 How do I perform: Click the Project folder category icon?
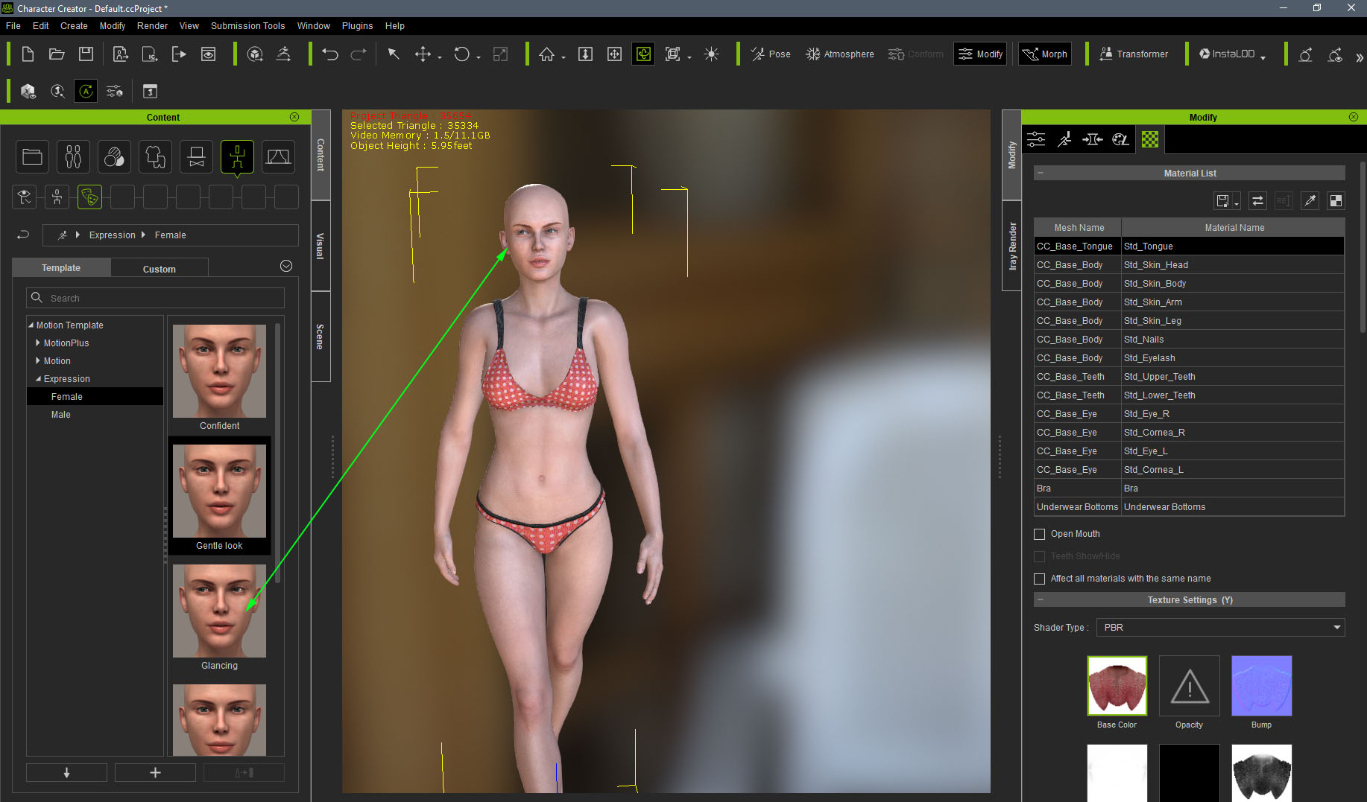coord(32,157)
